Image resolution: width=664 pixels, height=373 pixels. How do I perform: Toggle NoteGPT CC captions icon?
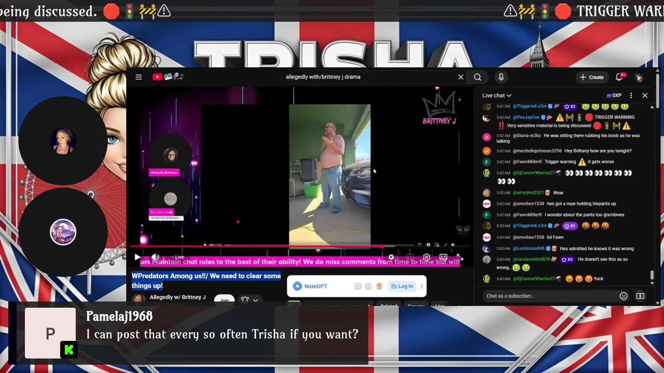click(x=358, y=286)
